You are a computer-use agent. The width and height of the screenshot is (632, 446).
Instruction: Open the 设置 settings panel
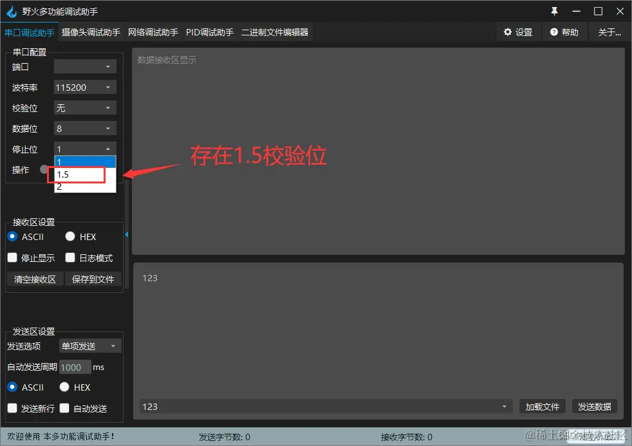pyautogui.click(x=518, y=32)
